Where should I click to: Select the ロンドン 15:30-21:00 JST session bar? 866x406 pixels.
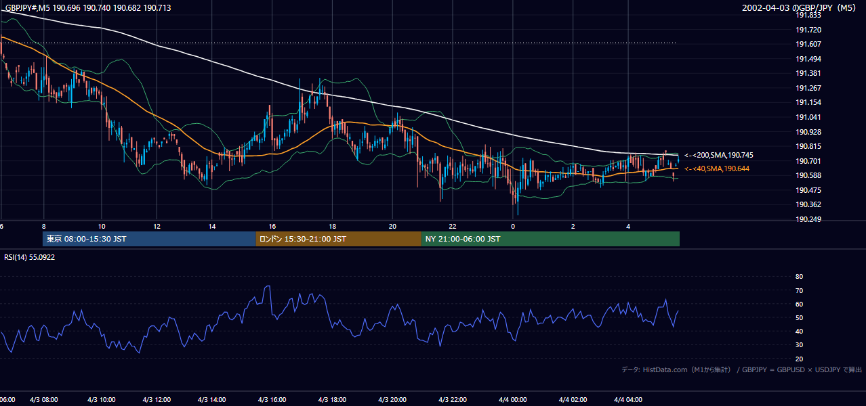338,239
